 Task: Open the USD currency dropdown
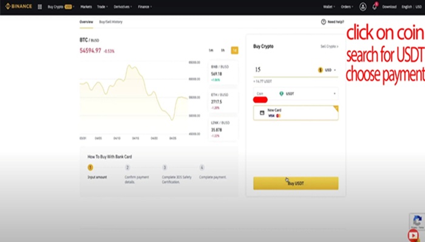(327, 70)
